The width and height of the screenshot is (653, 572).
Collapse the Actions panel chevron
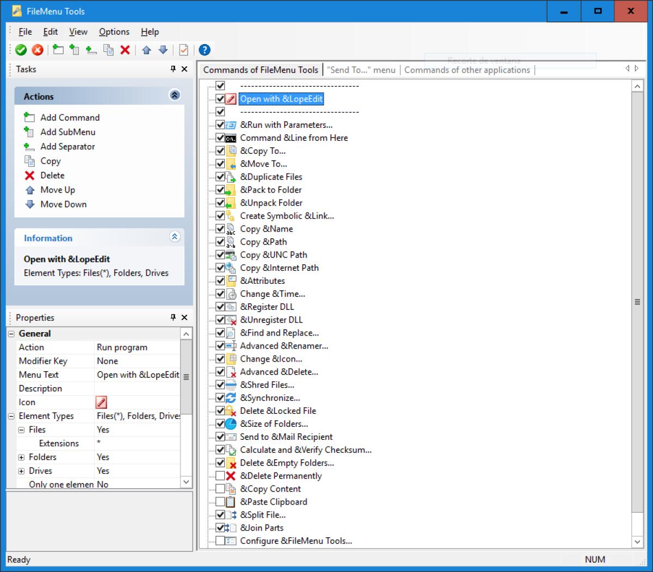[x=175, y=95]
